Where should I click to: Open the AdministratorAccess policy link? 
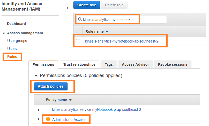pyautogui.click(x=69, y=120)
